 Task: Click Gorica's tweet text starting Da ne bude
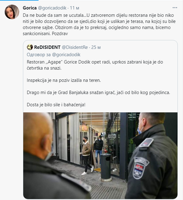click(99, 24)
